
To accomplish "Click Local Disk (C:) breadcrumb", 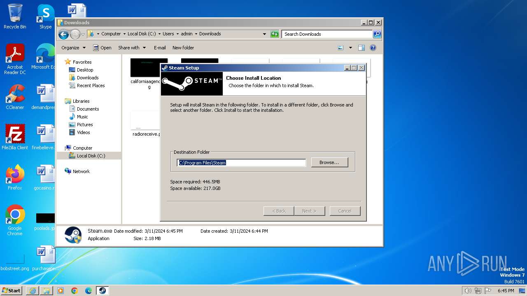I will (142, 34).
